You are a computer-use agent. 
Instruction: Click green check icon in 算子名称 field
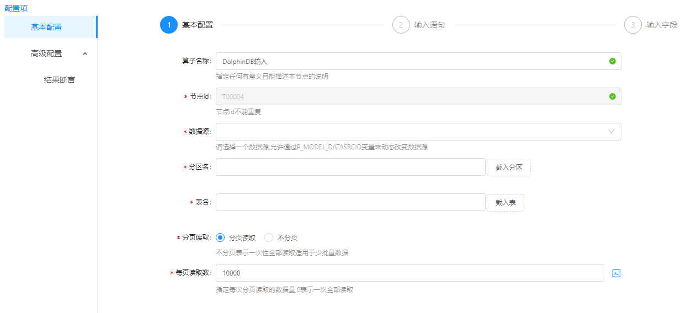click(612, 61)
